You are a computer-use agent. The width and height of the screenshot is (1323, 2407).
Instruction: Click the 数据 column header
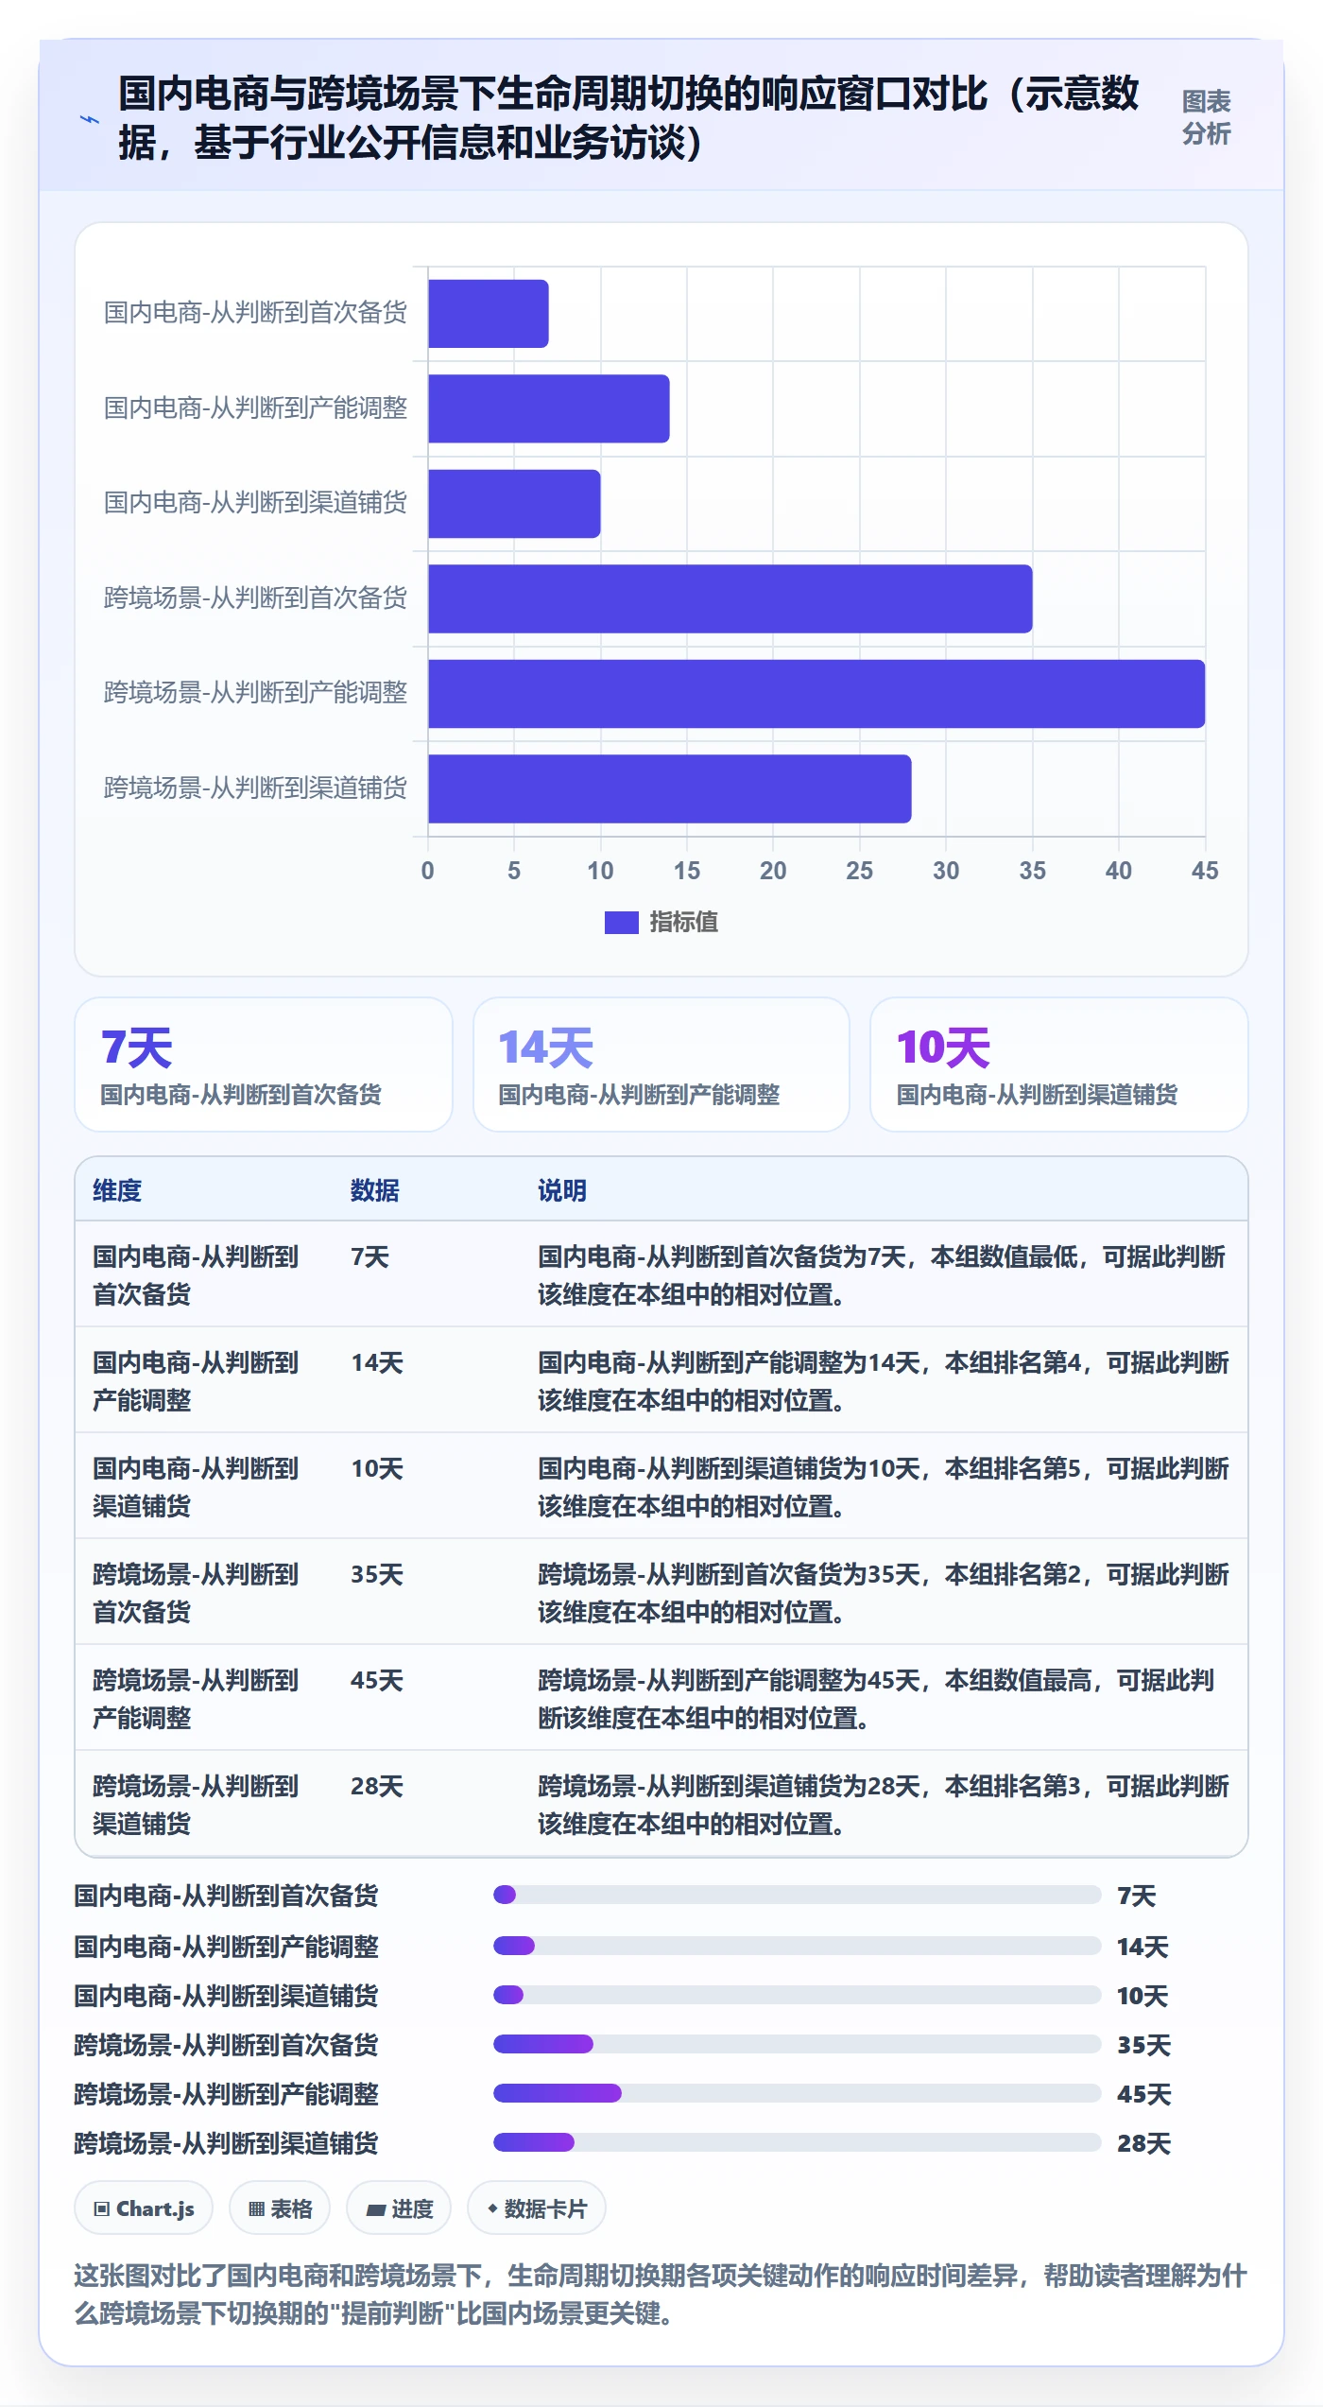[x=375, y=1190]
